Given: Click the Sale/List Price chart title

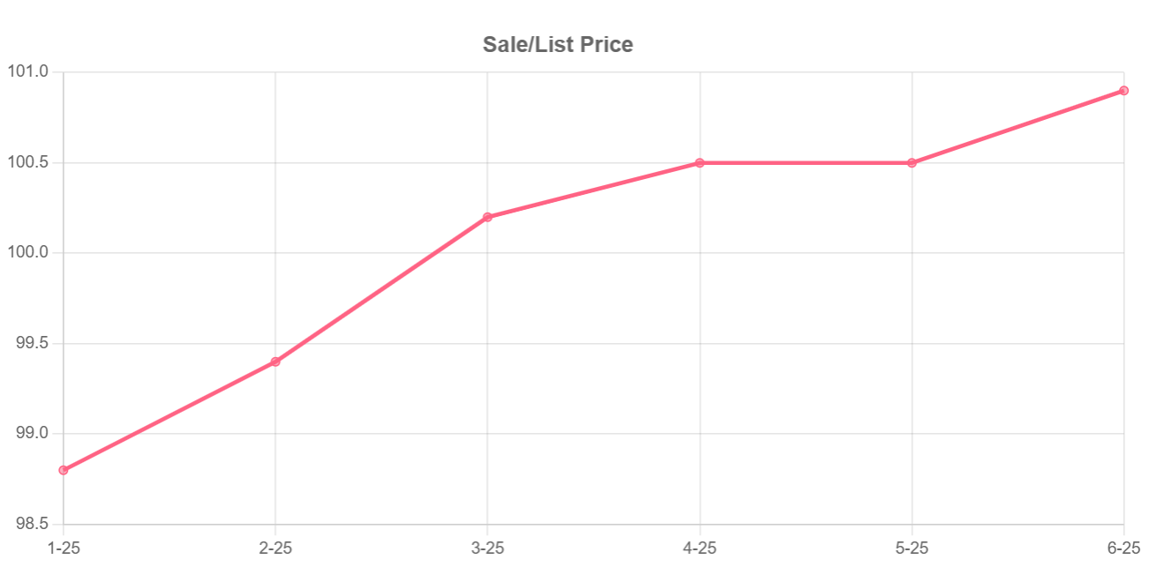Looking at the screenshot, I should pyautogui.click(x=558, y=44).
